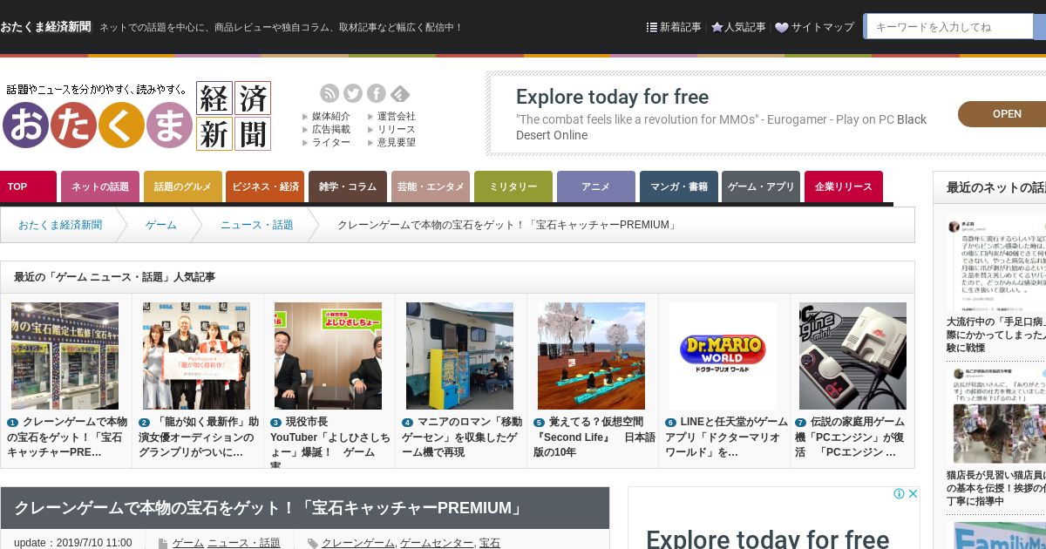The width and height of the screenshot is (1046, 549).
Task: Click the 宝石 tag link
Action: pyautogui.click(x=490, y=543)
